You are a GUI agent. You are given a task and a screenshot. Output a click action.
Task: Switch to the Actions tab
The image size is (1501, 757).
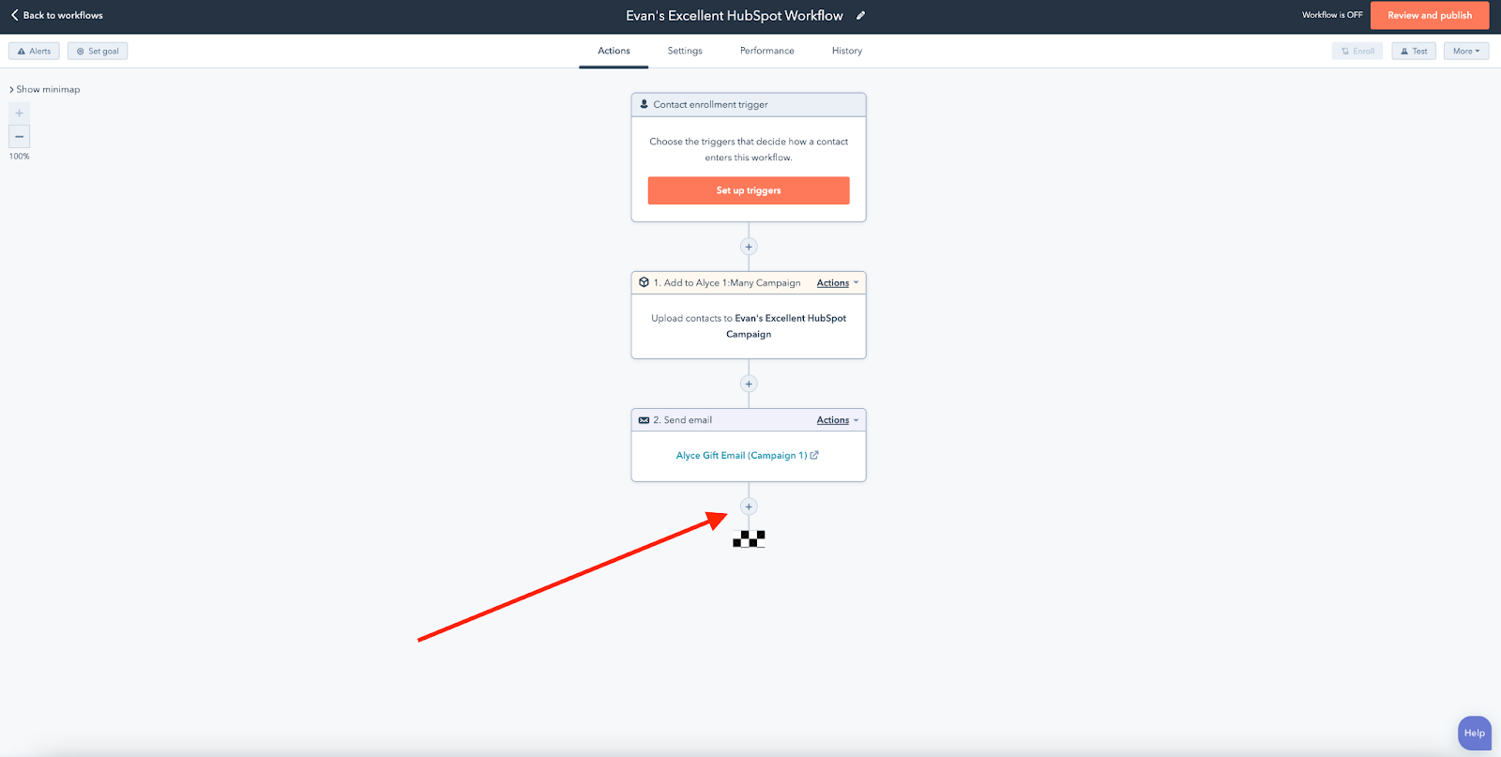pyautogui.click(x=614, y=51)
